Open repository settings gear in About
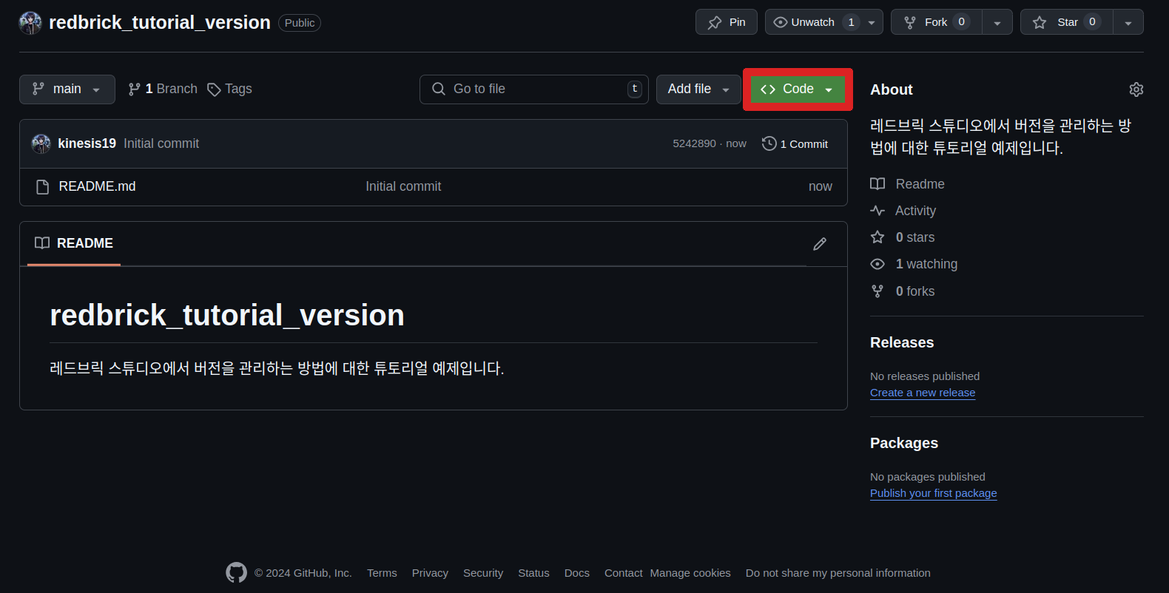This screenshot has width=1169, height=593. [1136, 89]
